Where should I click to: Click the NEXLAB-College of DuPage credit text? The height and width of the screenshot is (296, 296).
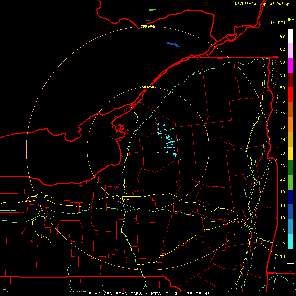(x=262, y=4)
